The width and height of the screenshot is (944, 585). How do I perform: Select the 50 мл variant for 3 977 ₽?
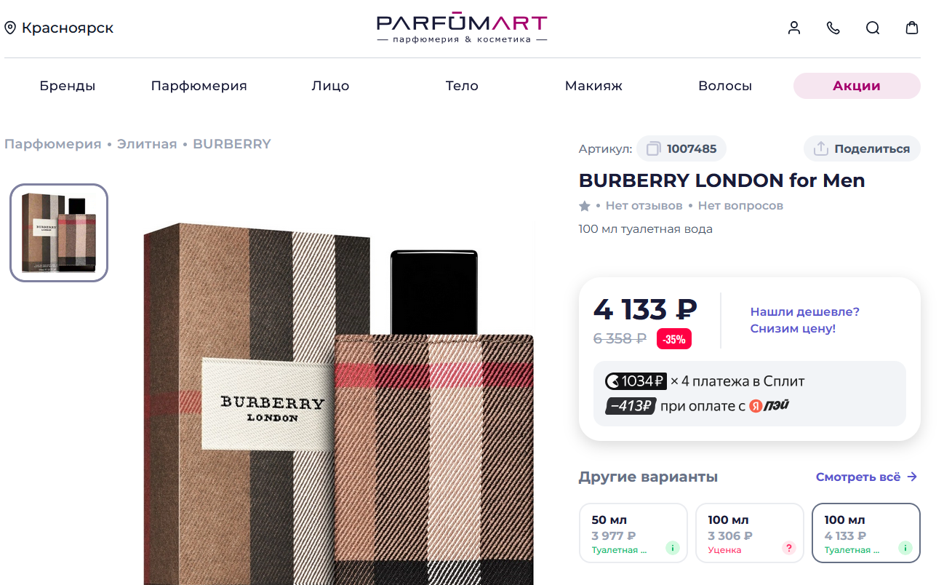click(633, 533)
